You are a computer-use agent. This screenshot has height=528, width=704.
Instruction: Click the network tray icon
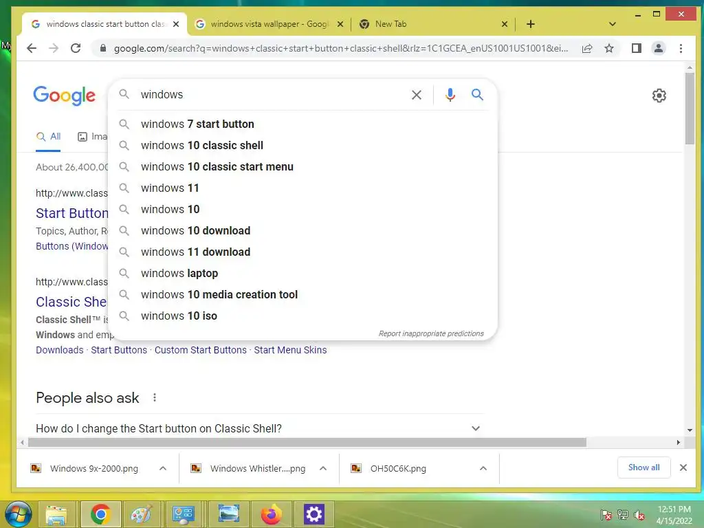(623, 514)
